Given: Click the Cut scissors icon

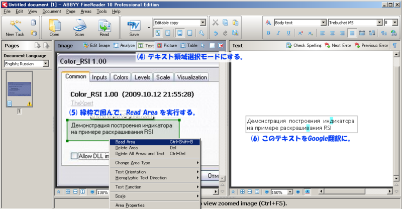Looking at the screenshot, I should click(x=216, y=23).
